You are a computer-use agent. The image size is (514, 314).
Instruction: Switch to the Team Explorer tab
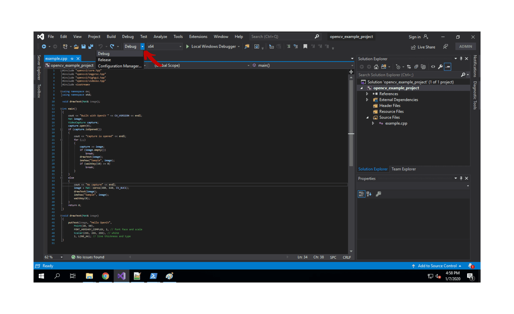[x=403, y=169]
